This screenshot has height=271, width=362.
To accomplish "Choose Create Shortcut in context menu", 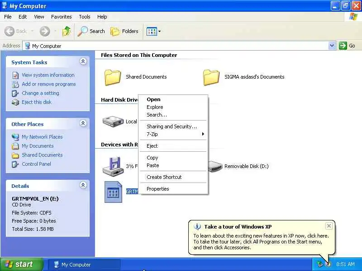I will (x=174, y=177).
